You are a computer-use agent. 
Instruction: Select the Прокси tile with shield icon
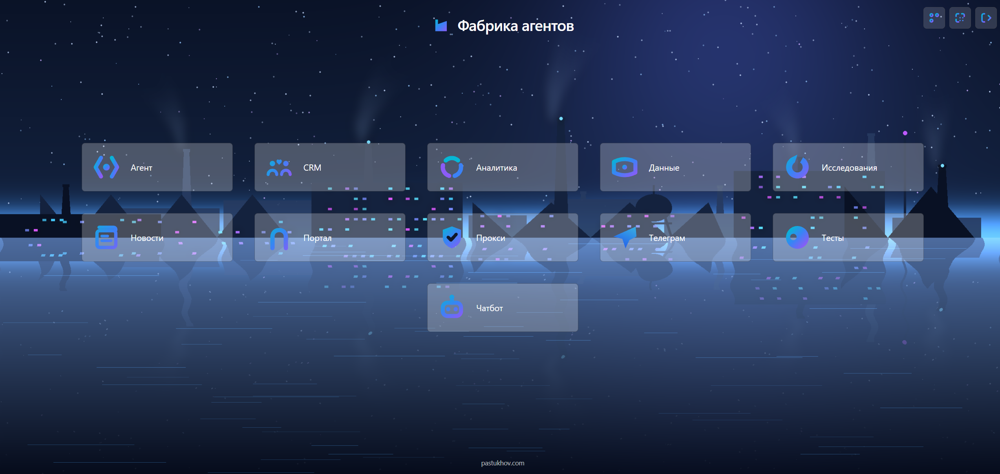[x=503, y=237]
